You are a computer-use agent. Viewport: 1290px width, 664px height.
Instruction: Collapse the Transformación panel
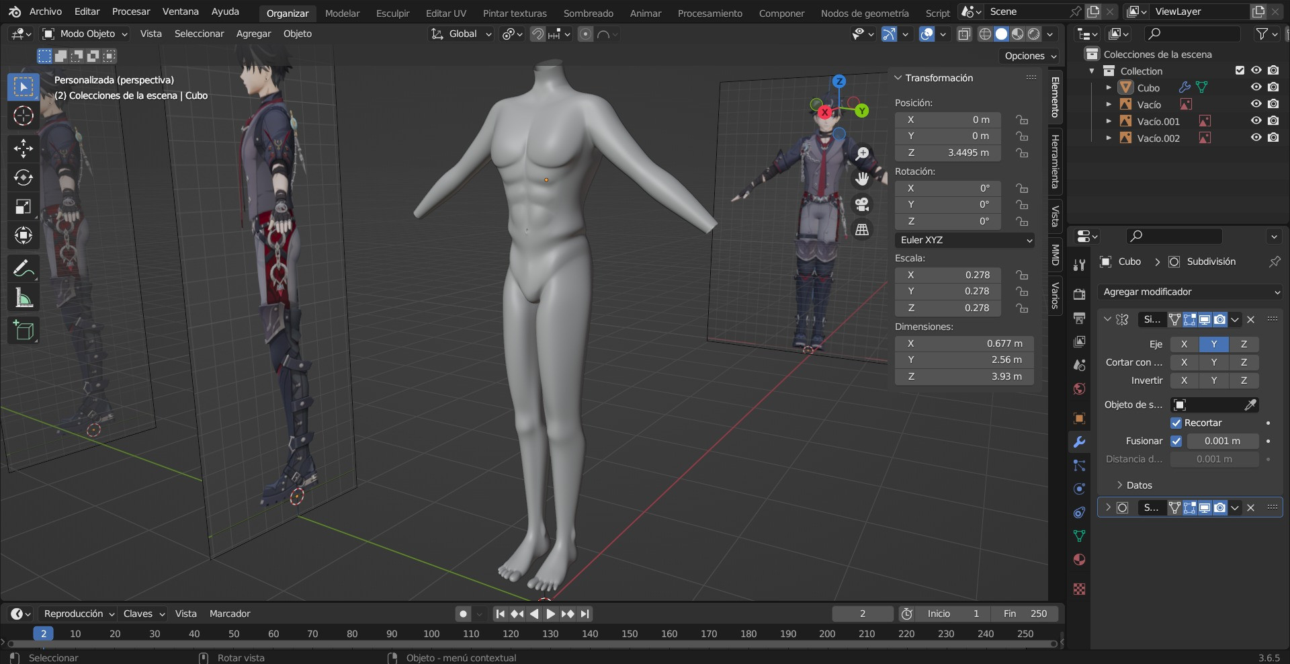(935, 78)
